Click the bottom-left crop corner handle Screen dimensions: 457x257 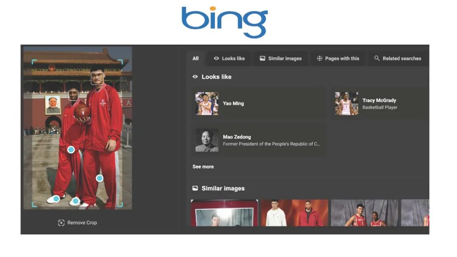(x=34, y=205)
